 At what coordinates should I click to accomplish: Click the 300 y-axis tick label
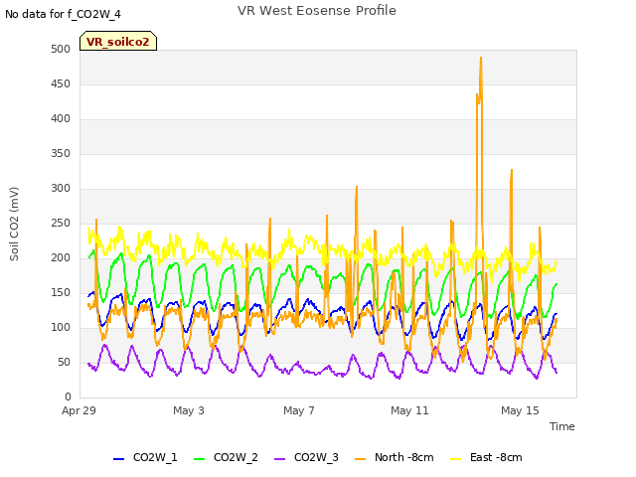tap(61, 188)
